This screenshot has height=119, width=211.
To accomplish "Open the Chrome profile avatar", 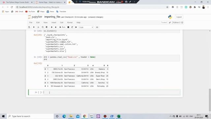I will [203, 7].
